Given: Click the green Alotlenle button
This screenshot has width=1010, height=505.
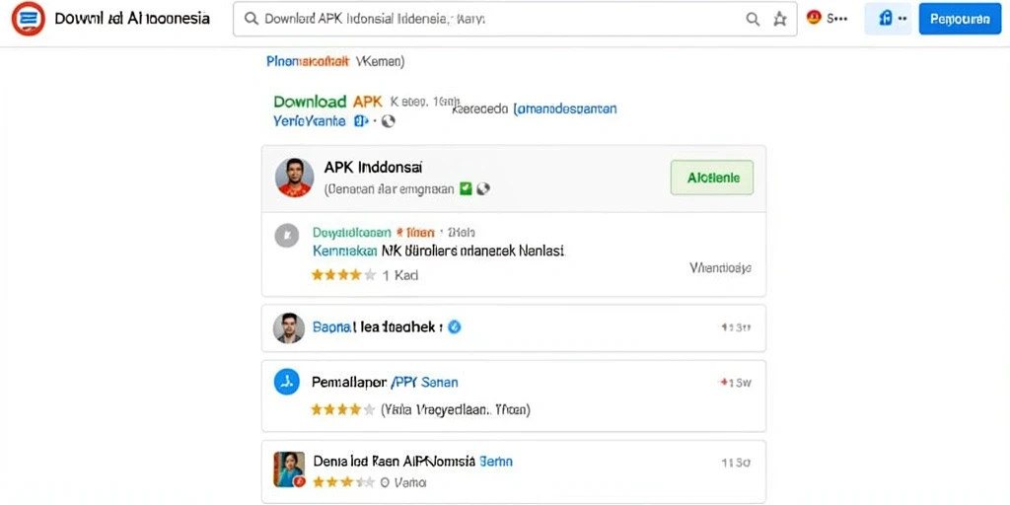Looking at the screenshot, I should 712,178.
